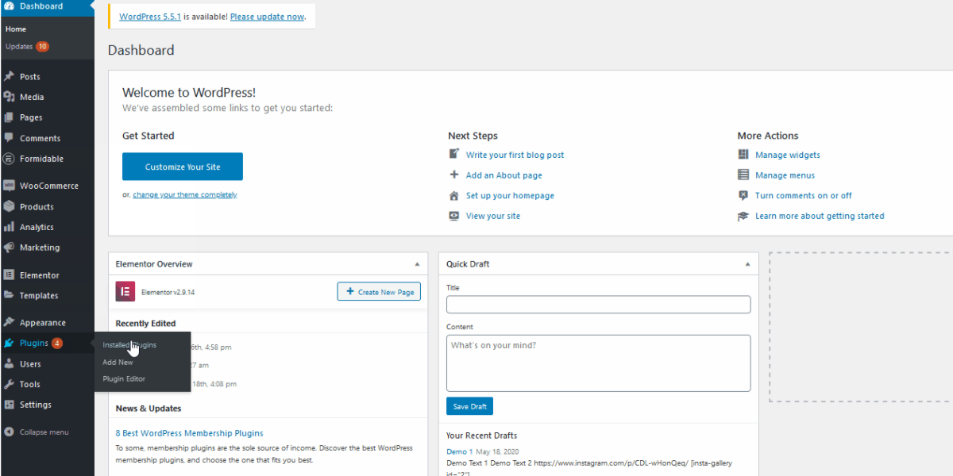This screenshot has height=476, width=953.
Task: Click the Pages icon in sidebar
Action: tap(9, 117)
